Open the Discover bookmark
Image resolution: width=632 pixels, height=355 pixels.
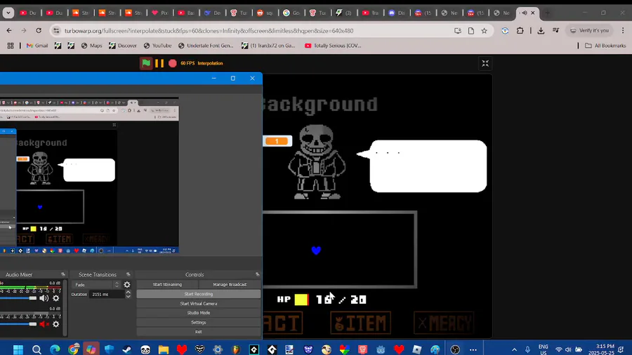point(123,46)
